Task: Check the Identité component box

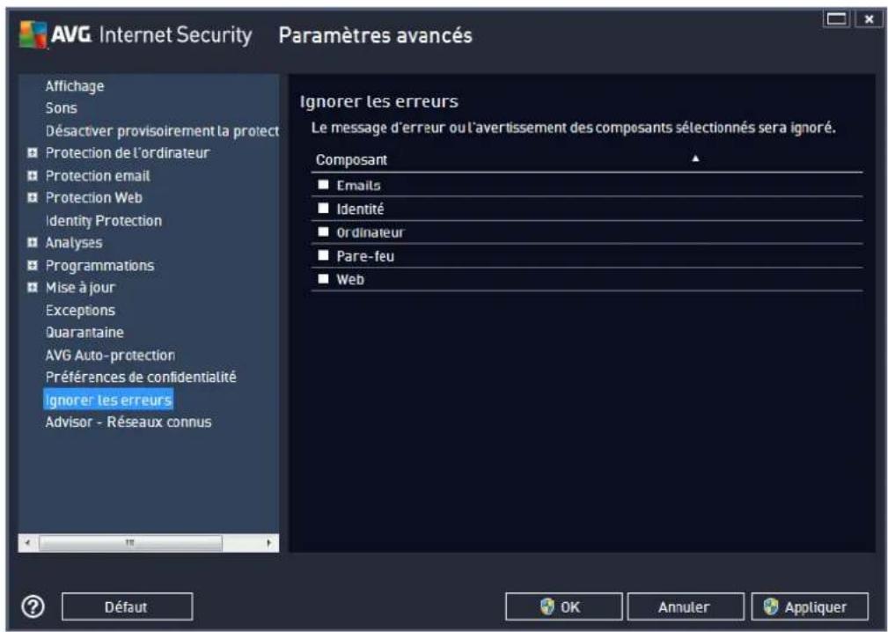Action: pos(323,209)
